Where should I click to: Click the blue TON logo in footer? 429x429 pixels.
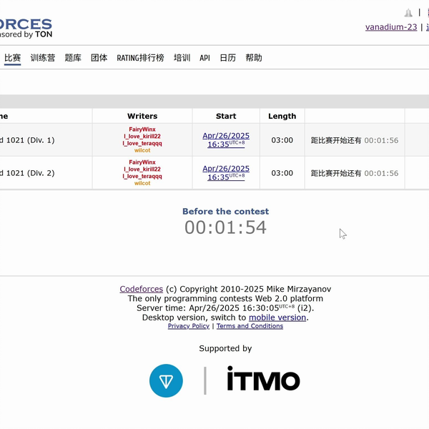166,380
